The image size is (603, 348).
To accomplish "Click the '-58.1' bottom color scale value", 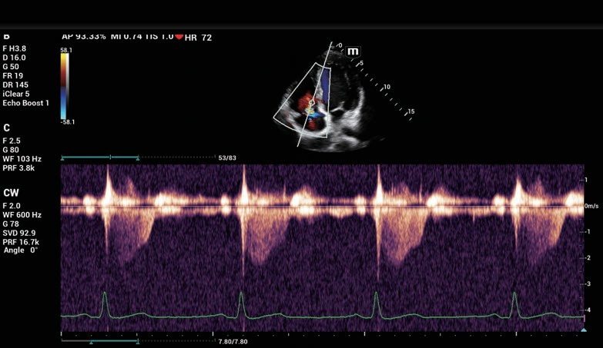I will click(x=68, y=122).
